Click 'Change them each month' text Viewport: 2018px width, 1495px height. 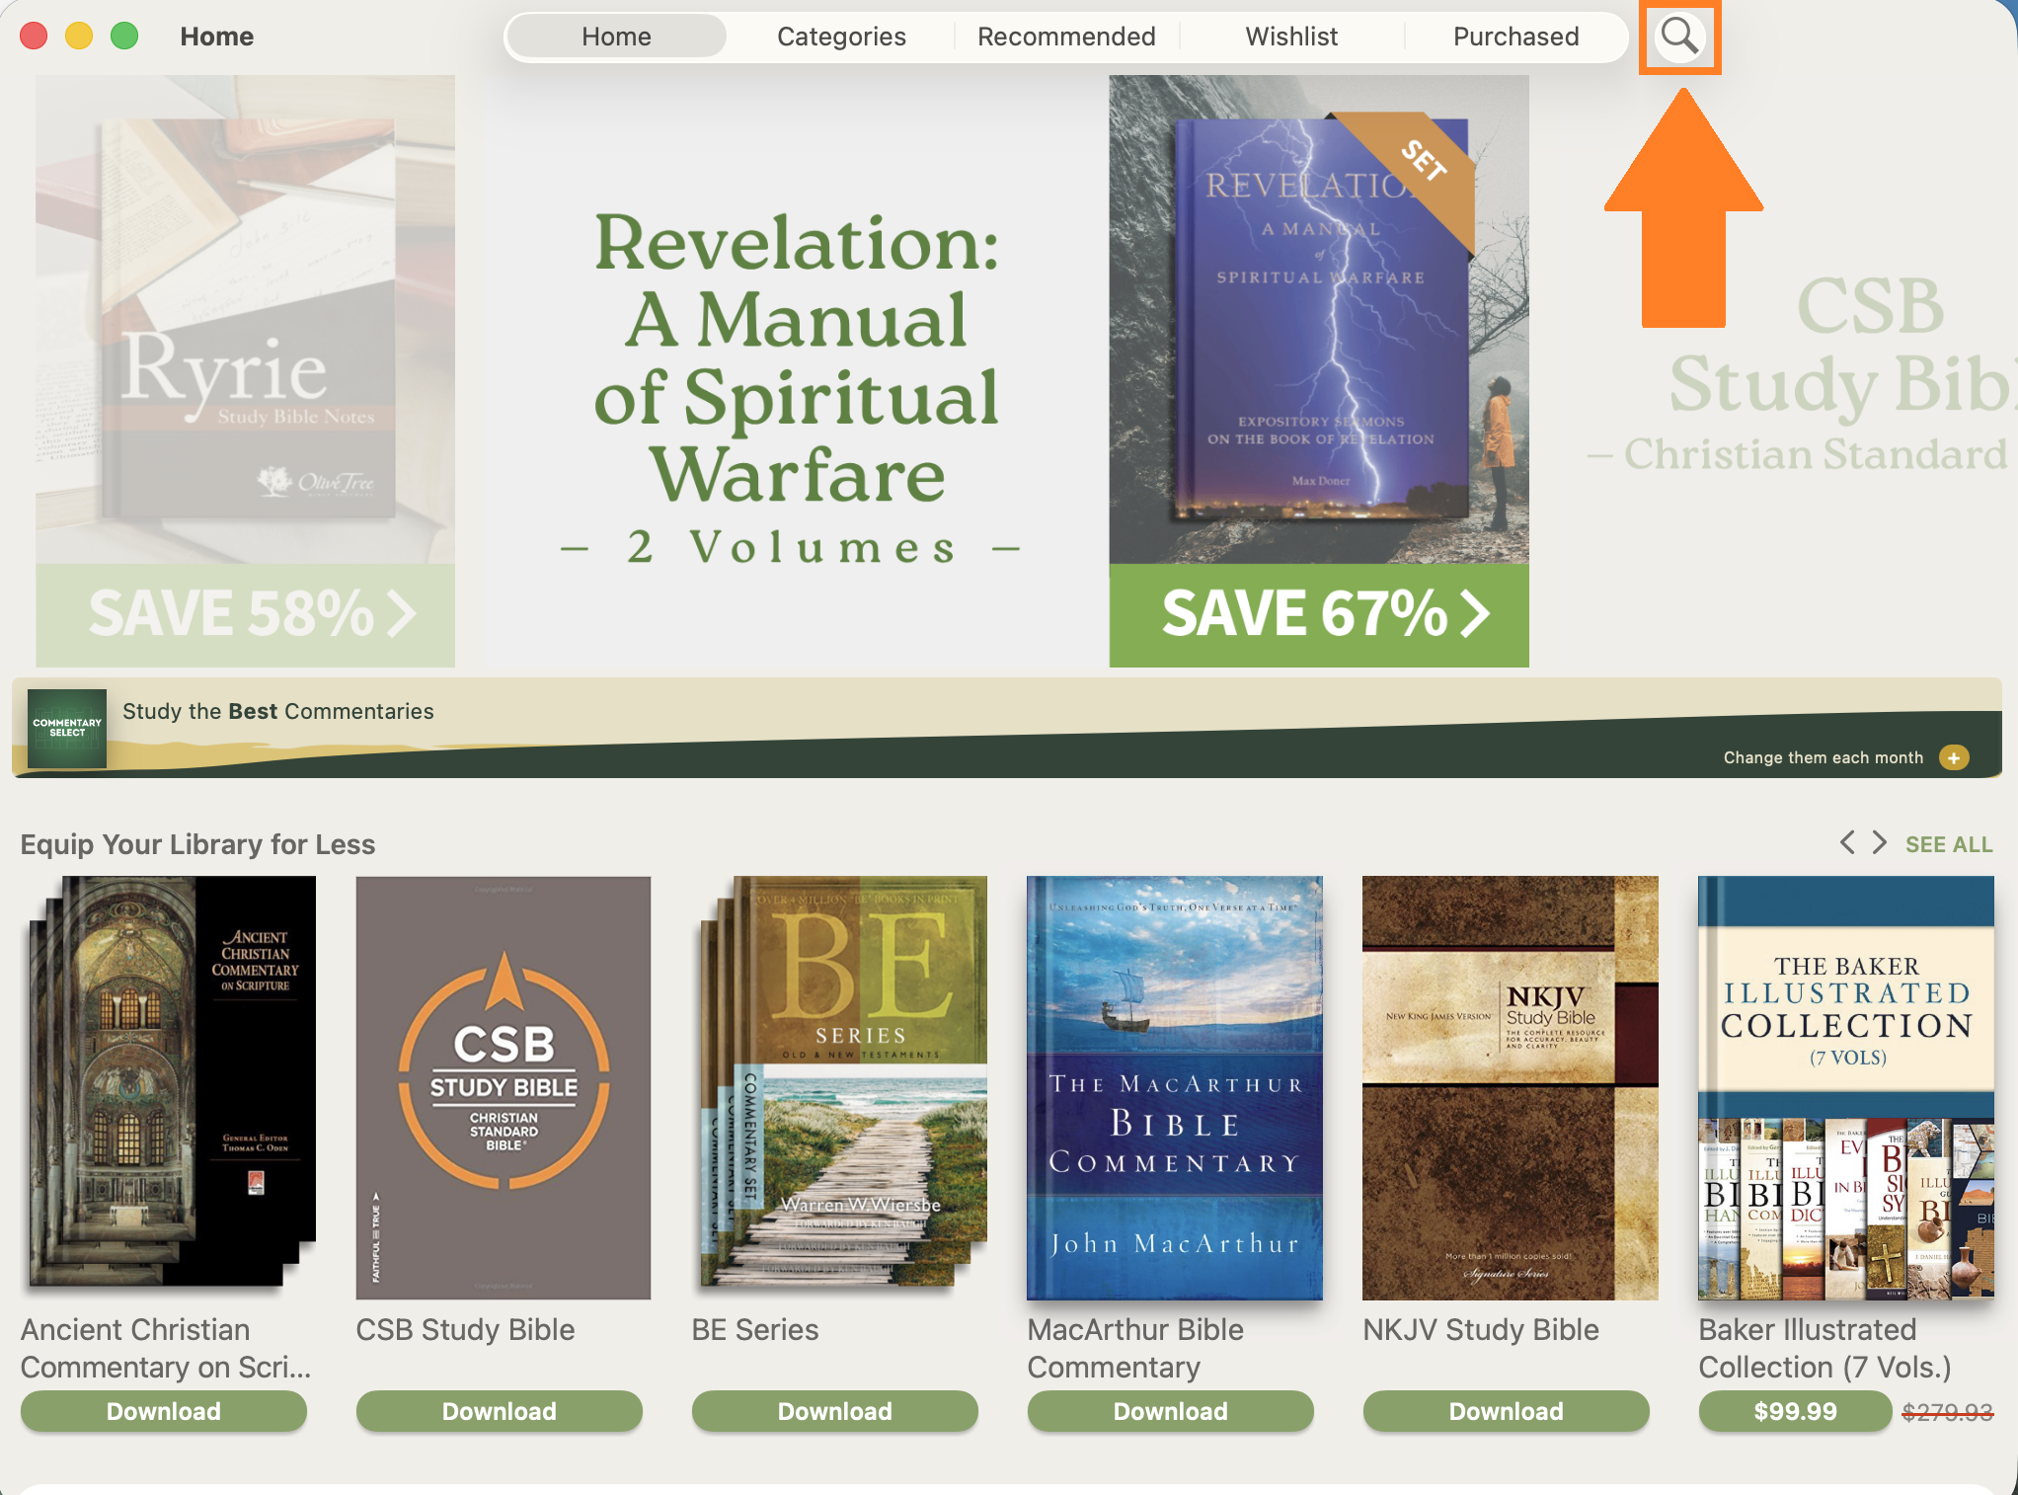pyautogui.click(x=1824, y=757)
